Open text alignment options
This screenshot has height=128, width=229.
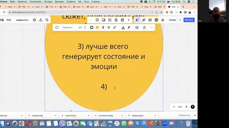pyautogui.click(x=109, y=27)
